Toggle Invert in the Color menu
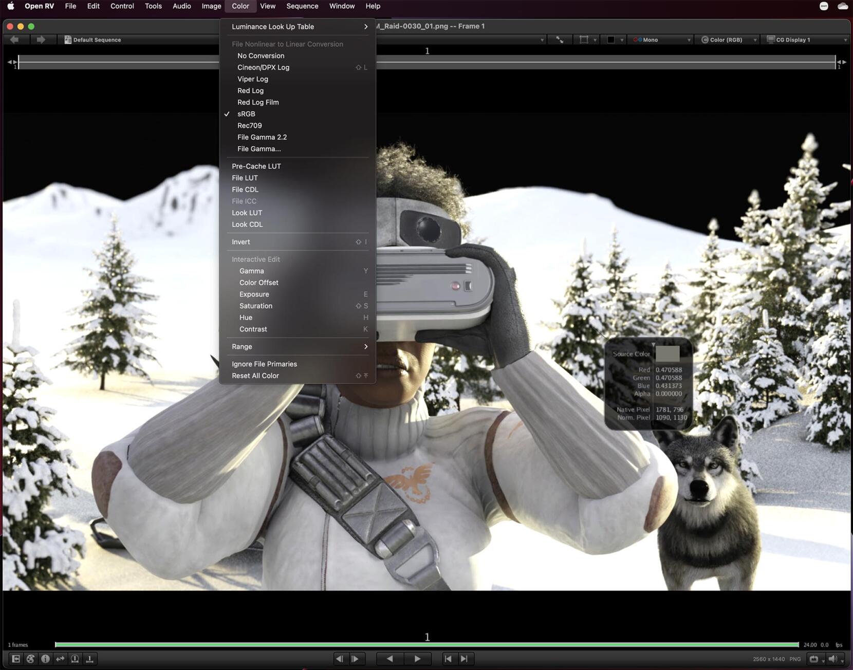853x670 pixels. (x=241, y=241)
